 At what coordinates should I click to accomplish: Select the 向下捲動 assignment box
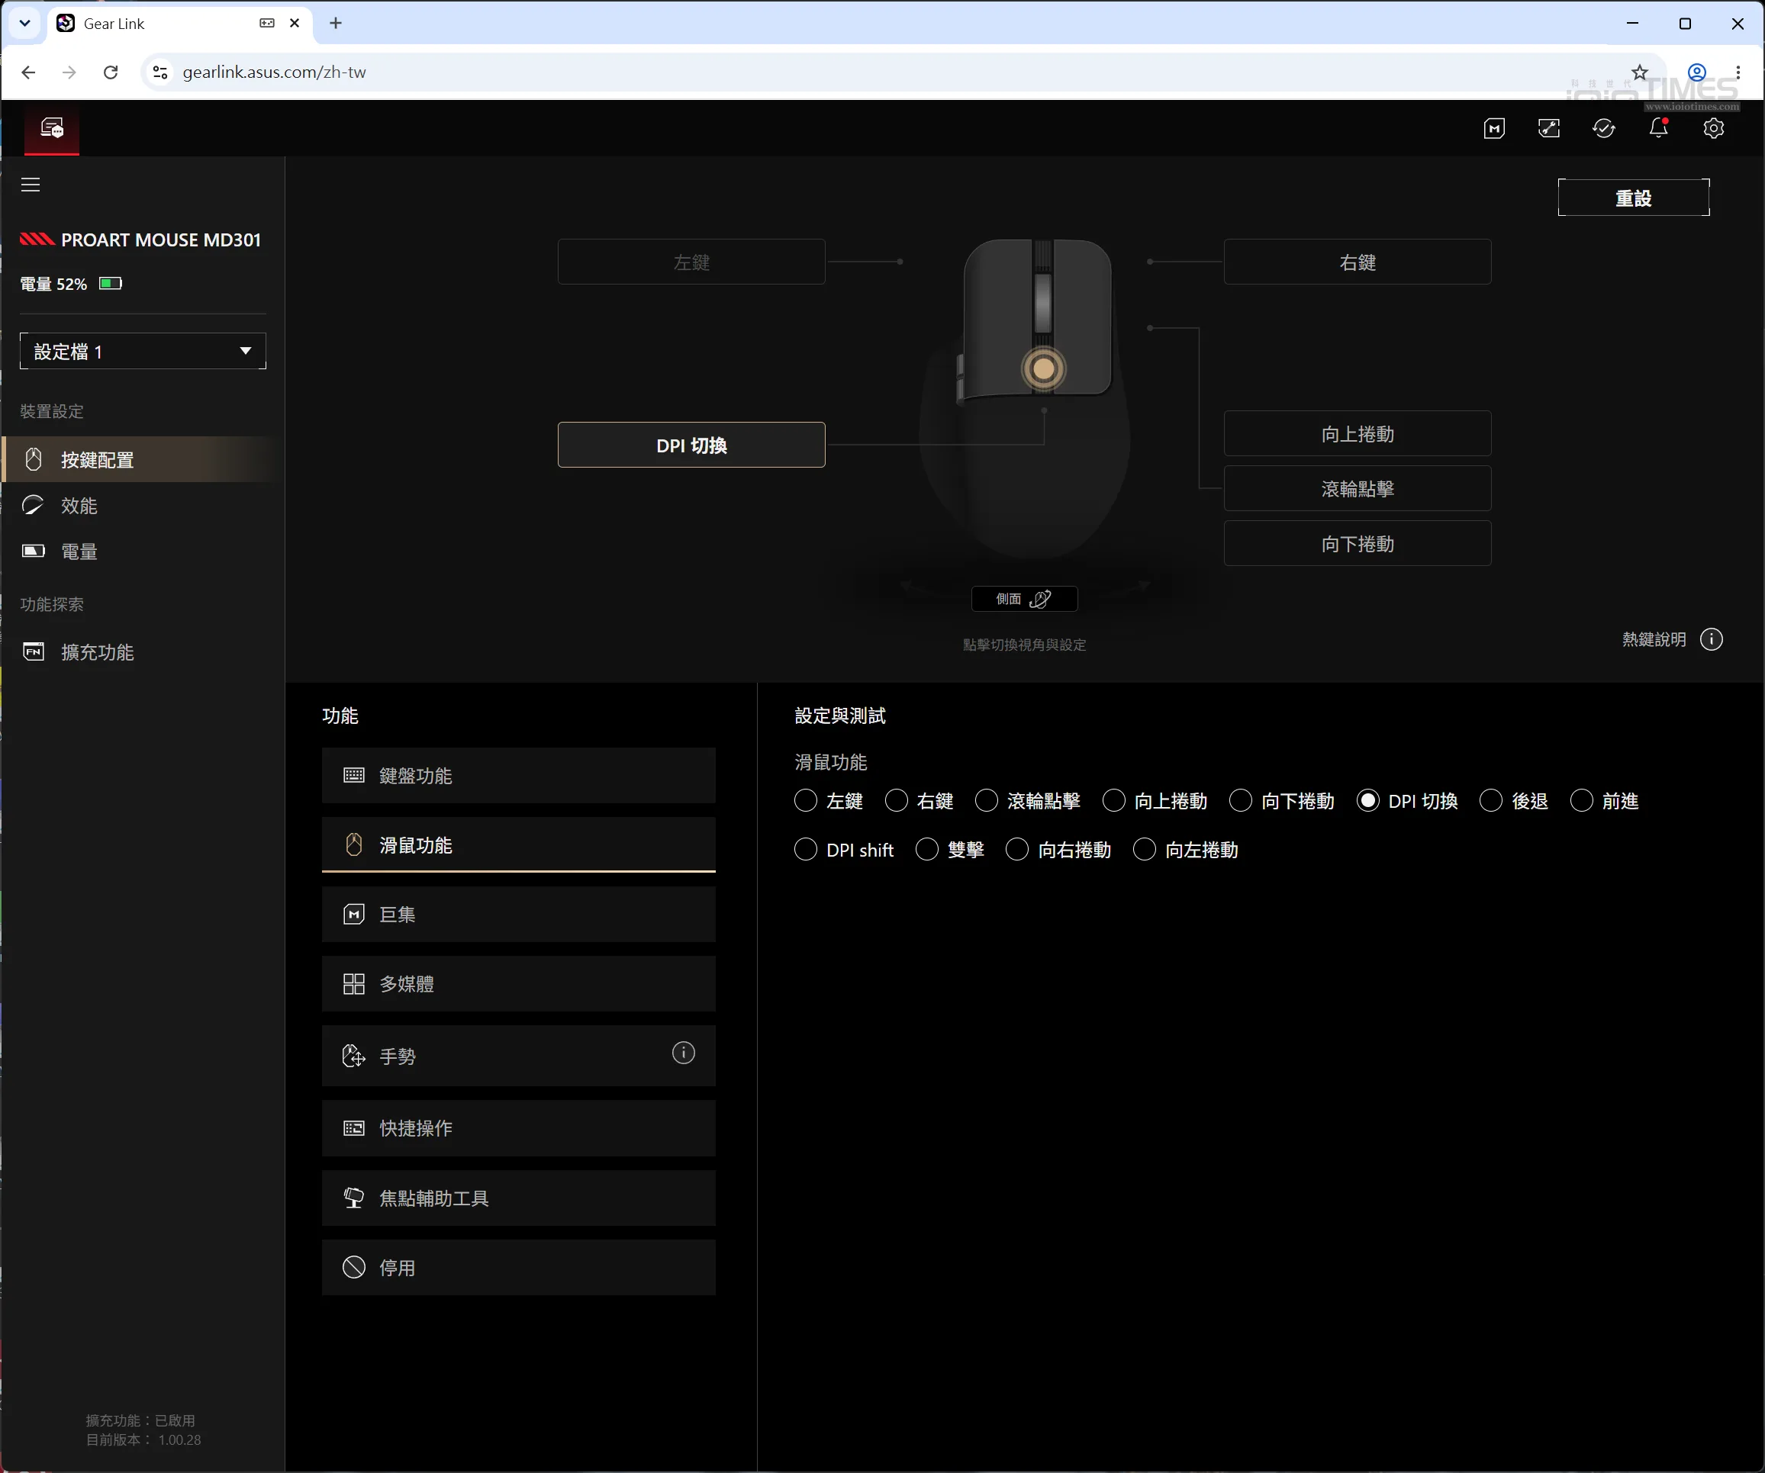point(1358,544)
